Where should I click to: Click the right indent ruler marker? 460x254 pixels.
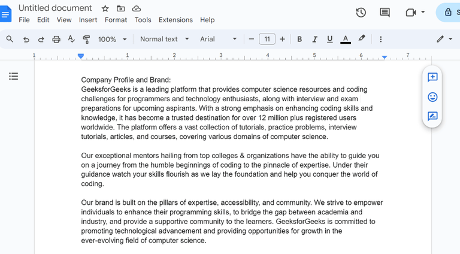click(385, 57)
